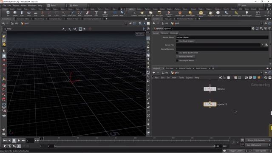This screenshot has height=153, width=272.
Task: Toggle the real time playback button
Action: [x=19, y=146]
